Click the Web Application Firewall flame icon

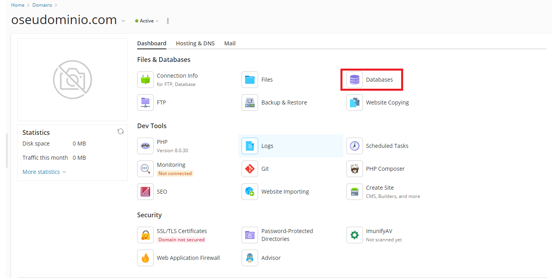click(145, 258)
